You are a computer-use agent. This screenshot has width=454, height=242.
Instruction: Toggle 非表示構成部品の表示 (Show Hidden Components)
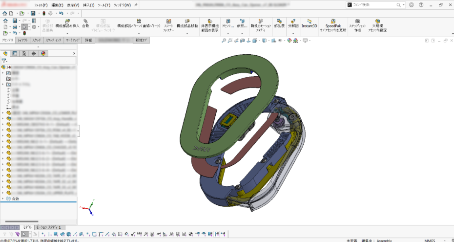coord(209,25)
